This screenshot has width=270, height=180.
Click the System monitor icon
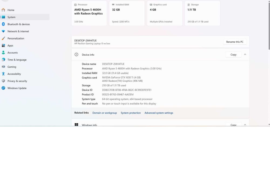tap(3, 17)
